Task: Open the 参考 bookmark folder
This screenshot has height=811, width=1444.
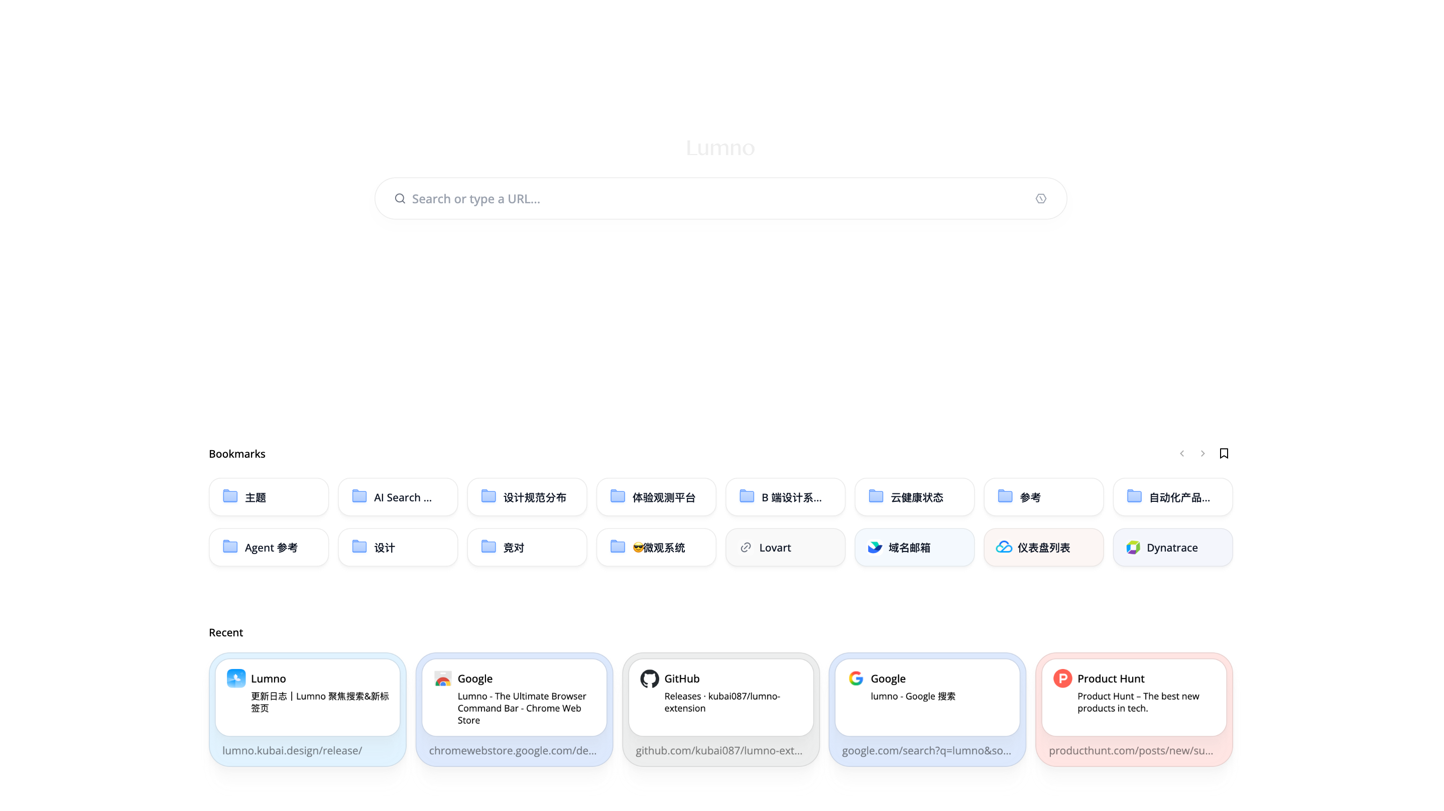Action: (x=1044, y=497)
